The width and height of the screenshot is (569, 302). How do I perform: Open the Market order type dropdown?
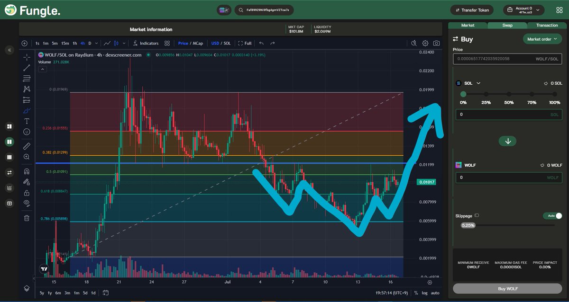[542, 39]
